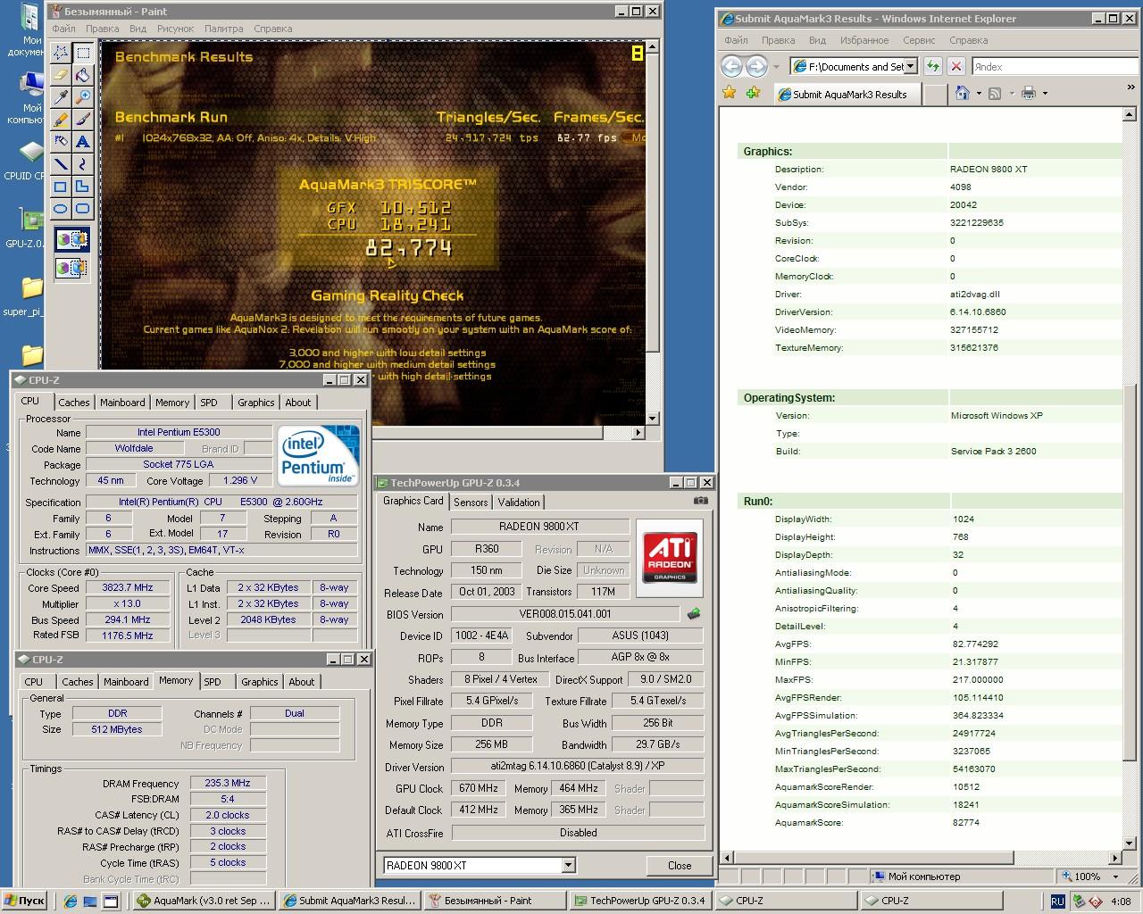This screenshot has width=1143, height=914.
Task: Open the Favorites Center star icon
Action: click(x=730, y=93)
